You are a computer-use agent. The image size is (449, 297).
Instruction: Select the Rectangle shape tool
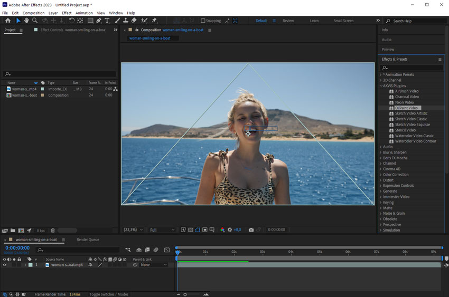[90, 20]
